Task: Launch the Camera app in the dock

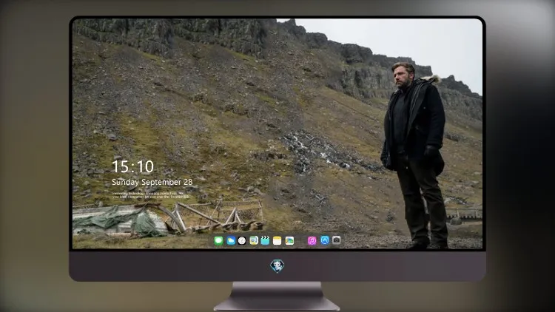Action: coord(336,240)
